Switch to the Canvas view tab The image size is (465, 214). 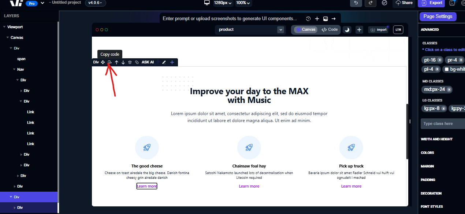[x=306, y=30]
